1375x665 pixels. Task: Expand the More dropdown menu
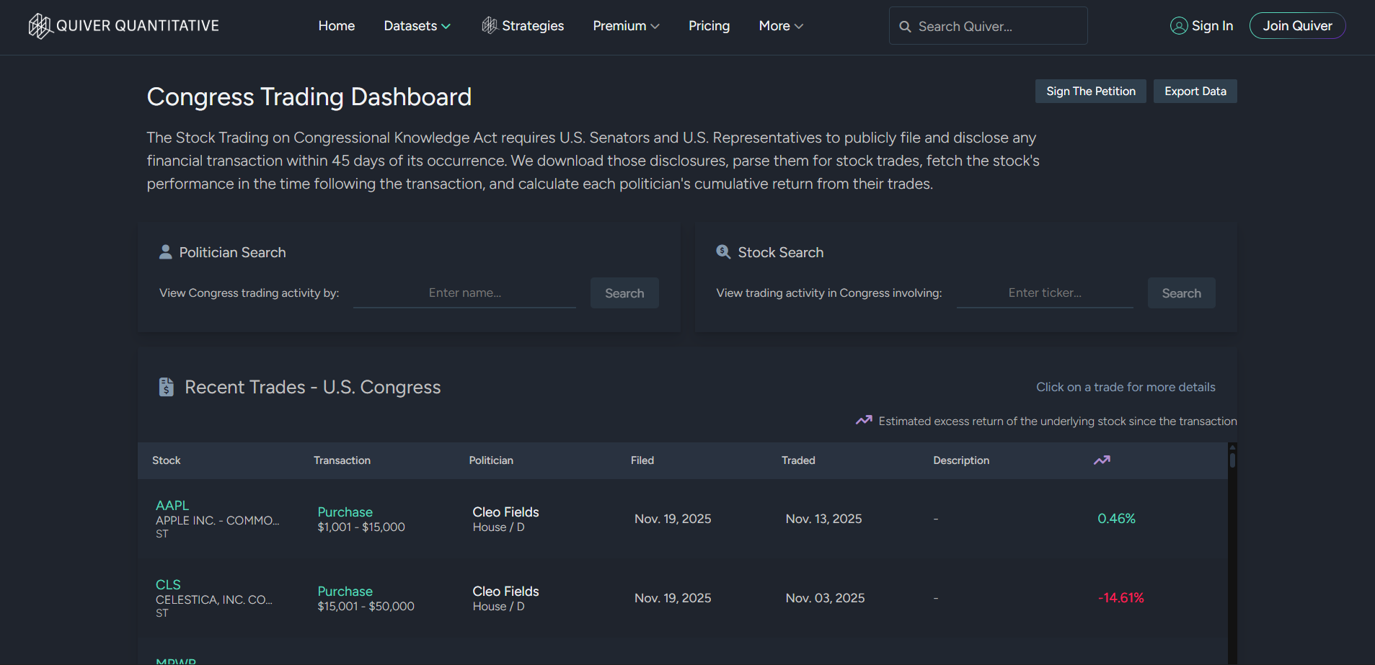point(781,26)
